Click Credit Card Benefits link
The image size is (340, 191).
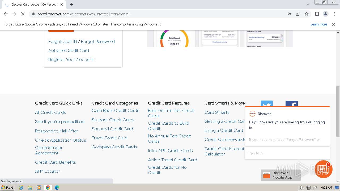point(56,162)
